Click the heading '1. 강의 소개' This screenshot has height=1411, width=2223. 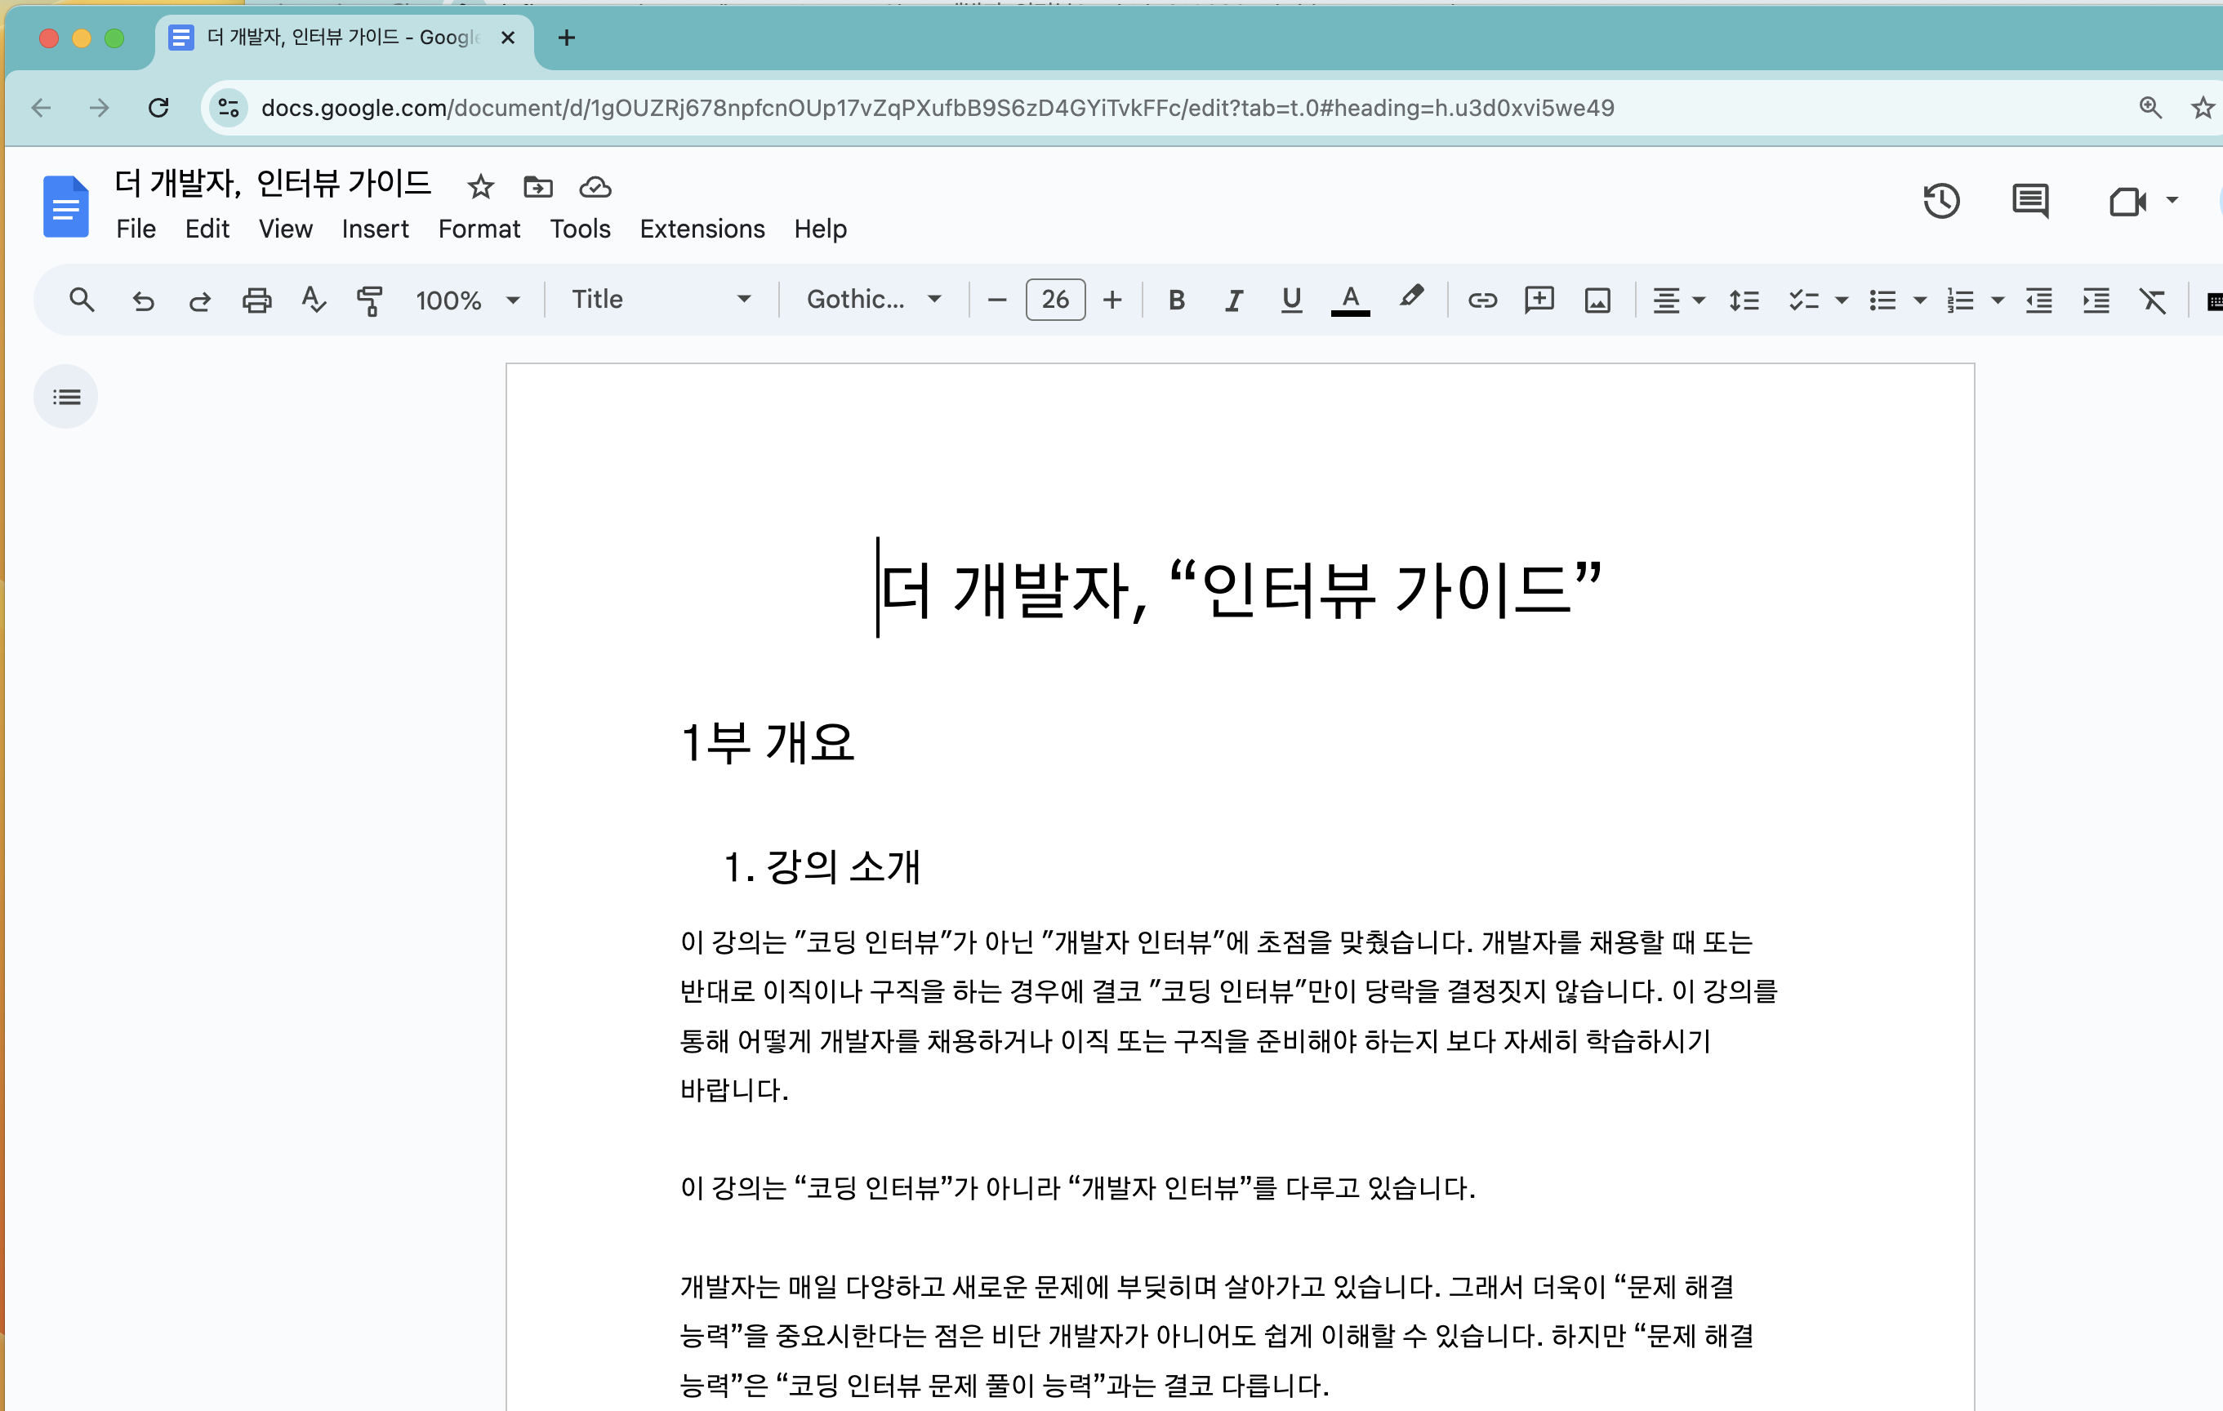821,866
